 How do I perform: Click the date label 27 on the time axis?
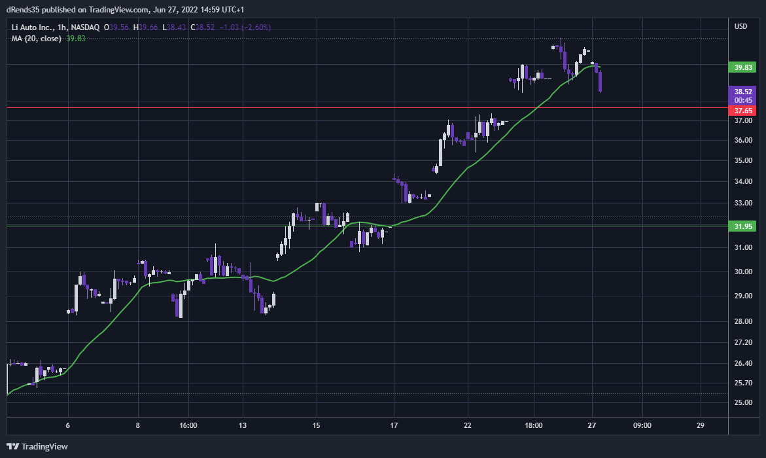[591, 425]
